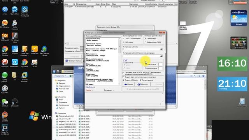The width and height of the screenshot is (249, 140).
Task: Launch the QTranslate desktop shortcut
Action: 15,103
